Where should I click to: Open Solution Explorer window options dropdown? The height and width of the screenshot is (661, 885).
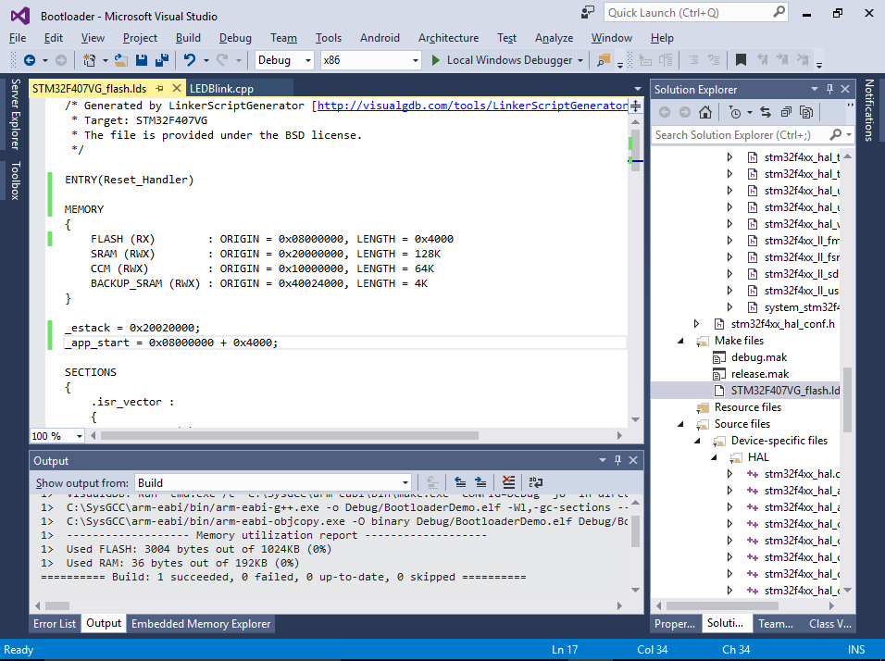coord(814,89)
